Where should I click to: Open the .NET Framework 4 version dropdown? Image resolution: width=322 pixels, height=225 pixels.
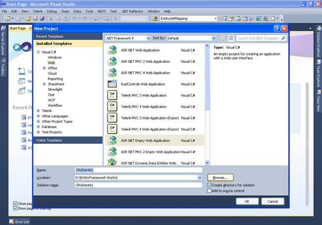tap(149, 38)
